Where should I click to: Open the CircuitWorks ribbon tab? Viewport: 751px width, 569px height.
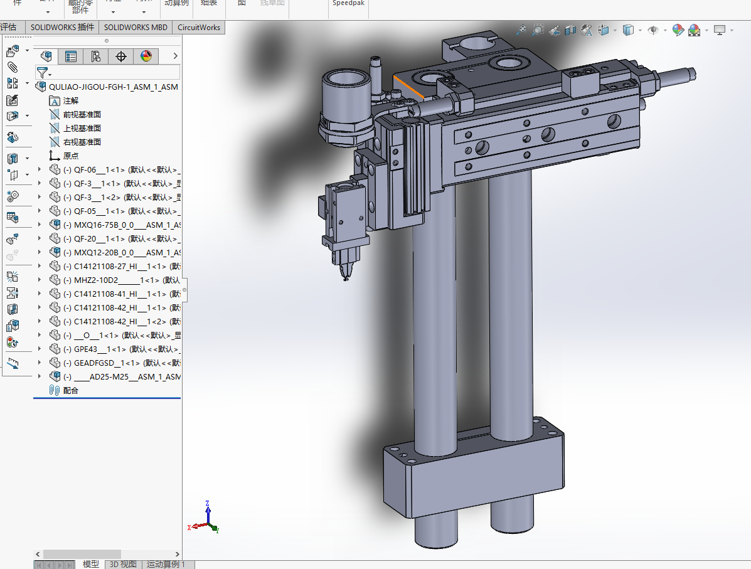[198, 27]
